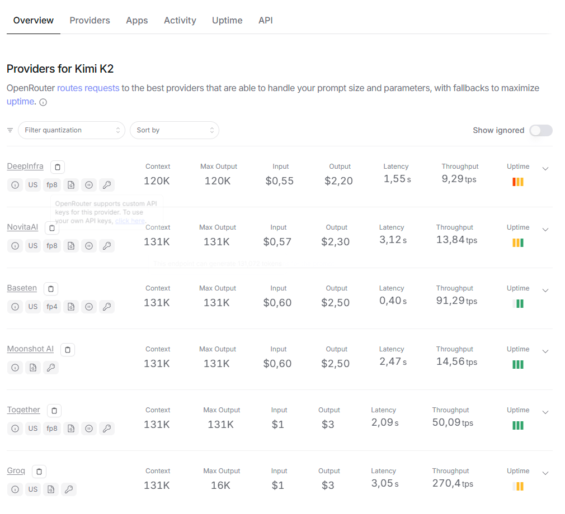Copy the DeepInfra model ID via clipboard icon
This screenshot has height=514, width=565.
tap(57, 167)
